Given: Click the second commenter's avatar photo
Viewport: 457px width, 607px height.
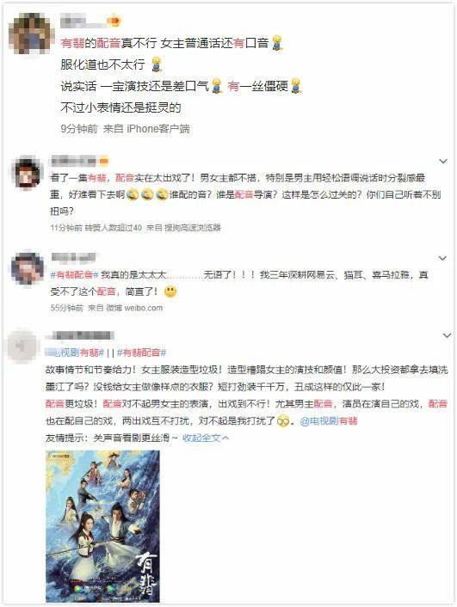Looking at the screenshot, I should pyautogui.click(x=27, y=173).
